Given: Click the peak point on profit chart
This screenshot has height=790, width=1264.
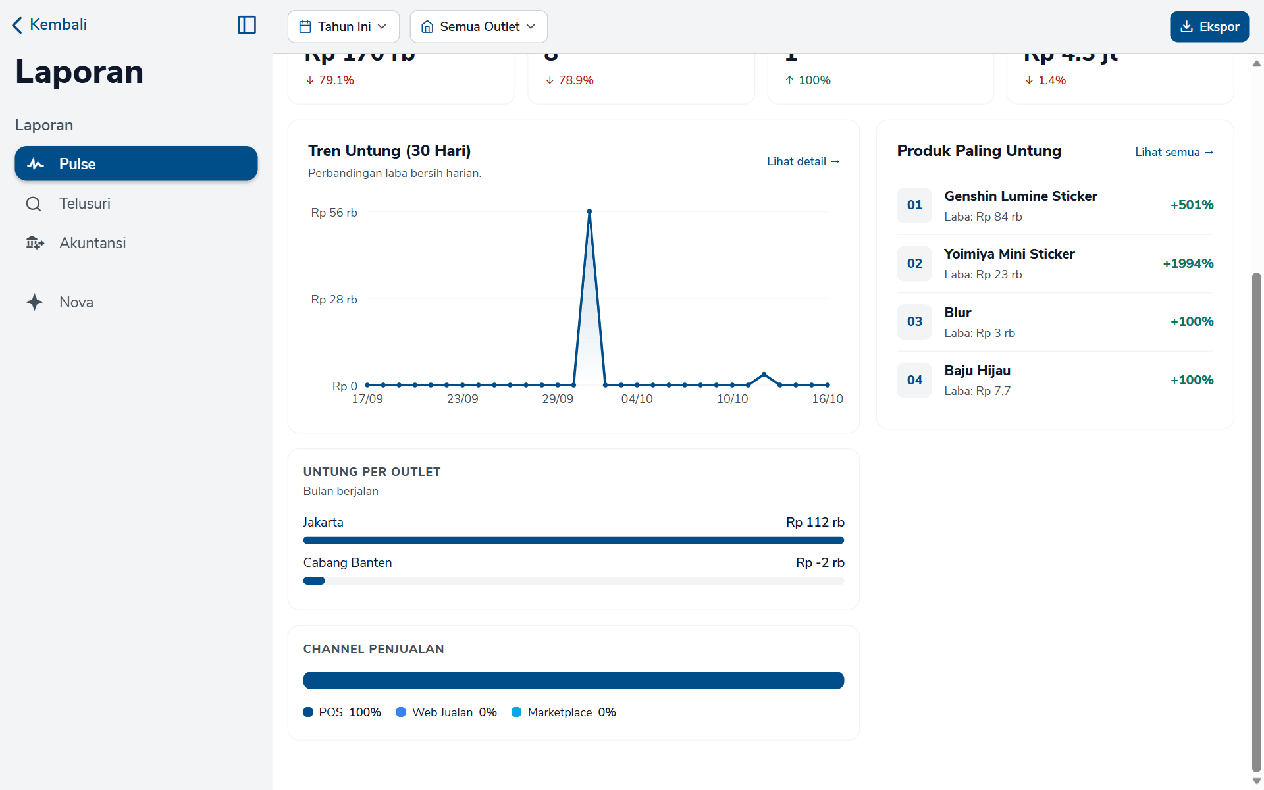Looking at the screenshot, I should tap(589, 211).
